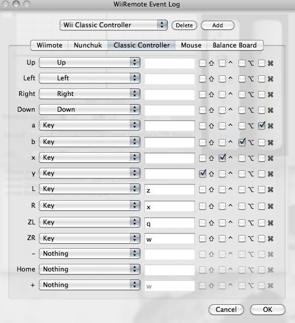This screenshot has height=323, width=295.
Task: Open the Mouse tab
Action: click(x=191, y=45)
